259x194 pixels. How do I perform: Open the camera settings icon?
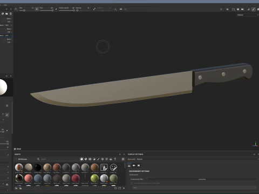click(x=243, y=9)
